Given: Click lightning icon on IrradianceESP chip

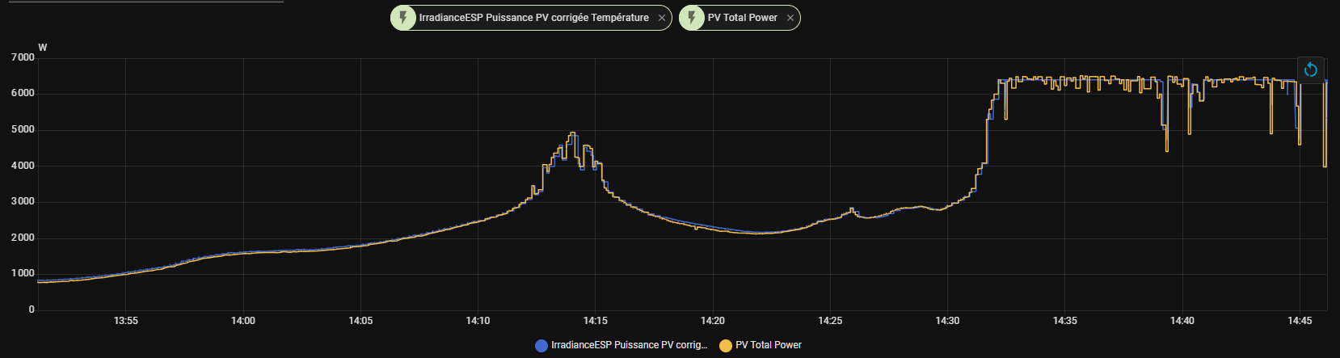Looking at the screenshot, I should click(403, 18).
